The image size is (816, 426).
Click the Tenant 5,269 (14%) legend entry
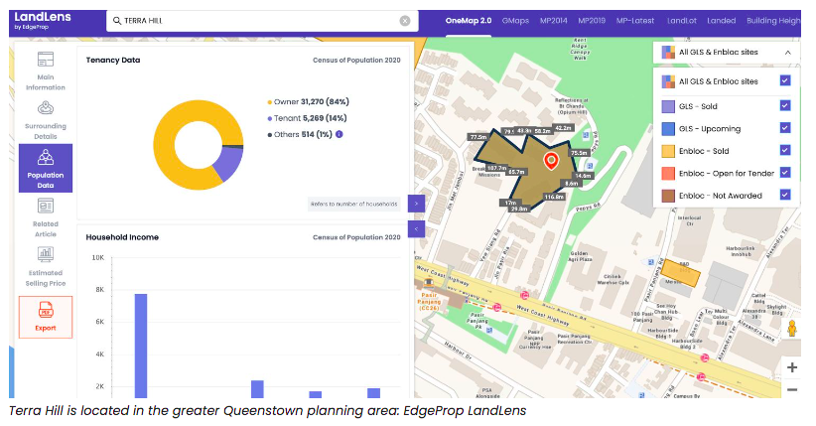click(307, 118)
